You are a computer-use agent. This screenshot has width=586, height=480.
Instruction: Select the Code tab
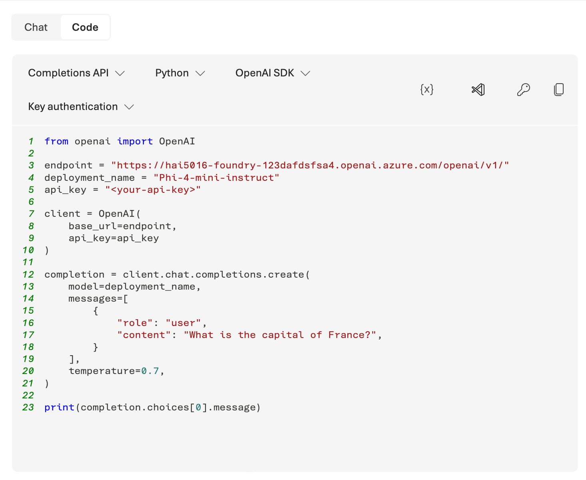pos(85,27)
